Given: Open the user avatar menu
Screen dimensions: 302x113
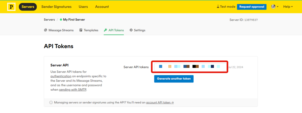Looking at the screenshot, I should (275, 7).
